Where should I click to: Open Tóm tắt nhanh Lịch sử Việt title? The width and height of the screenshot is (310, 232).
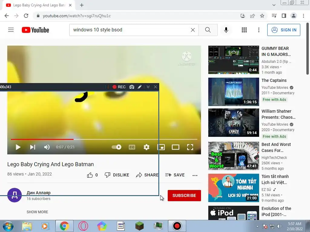[275, 179]
